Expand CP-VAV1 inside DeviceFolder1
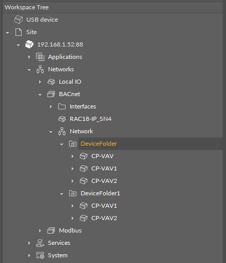Screen dimensions: 226x263 pos(73,206)
